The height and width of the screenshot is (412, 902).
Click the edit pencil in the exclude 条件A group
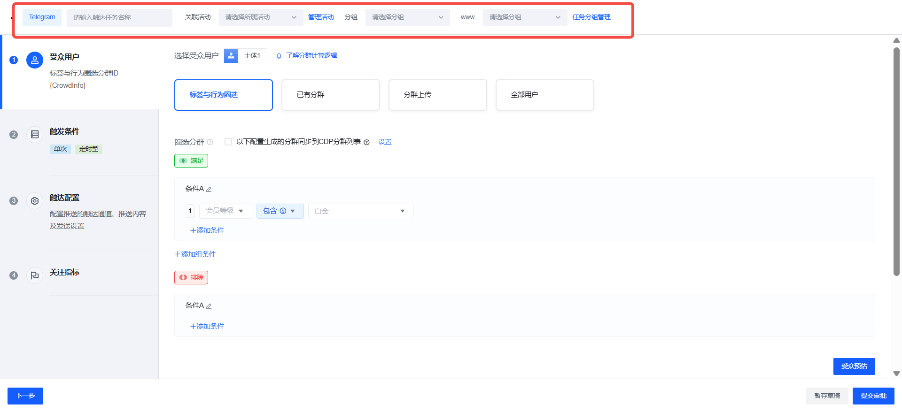tap(209, 306)
